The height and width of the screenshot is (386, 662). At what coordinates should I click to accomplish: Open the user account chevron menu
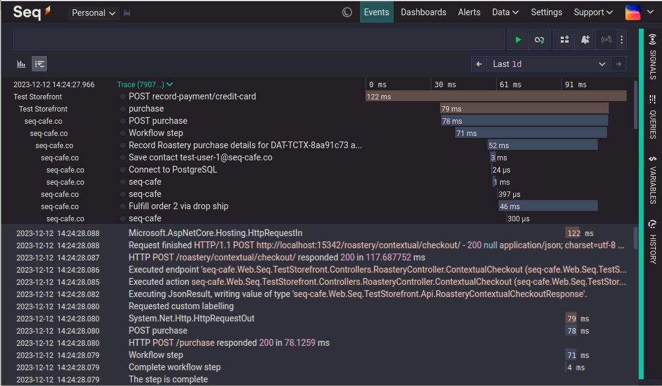[x=650, y=12]
